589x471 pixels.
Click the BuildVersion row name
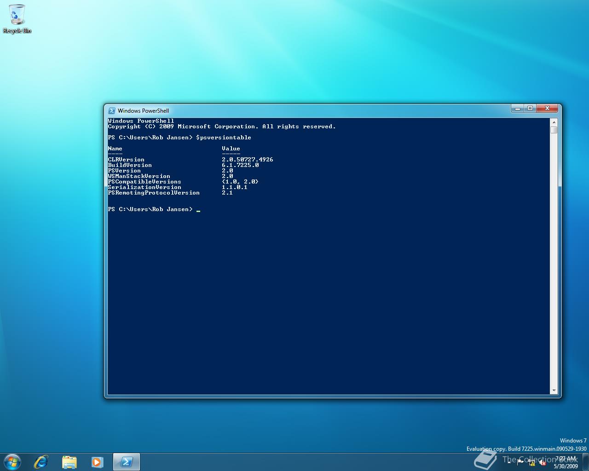(x=130, y=165)
